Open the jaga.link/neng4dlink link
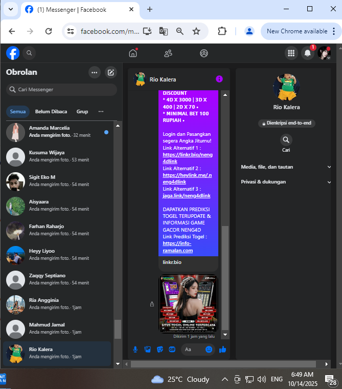The image size is (342, 389). click(187, 195)
